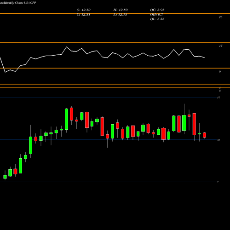The image size is (230, 230).
Task: Click the 'OH: 0.7' reading
Action: [156, 15]
